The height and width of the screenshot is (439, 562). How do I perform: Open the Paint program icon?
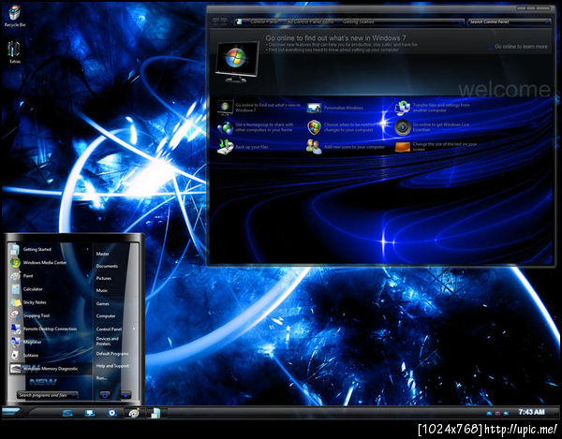coord(15,276)
